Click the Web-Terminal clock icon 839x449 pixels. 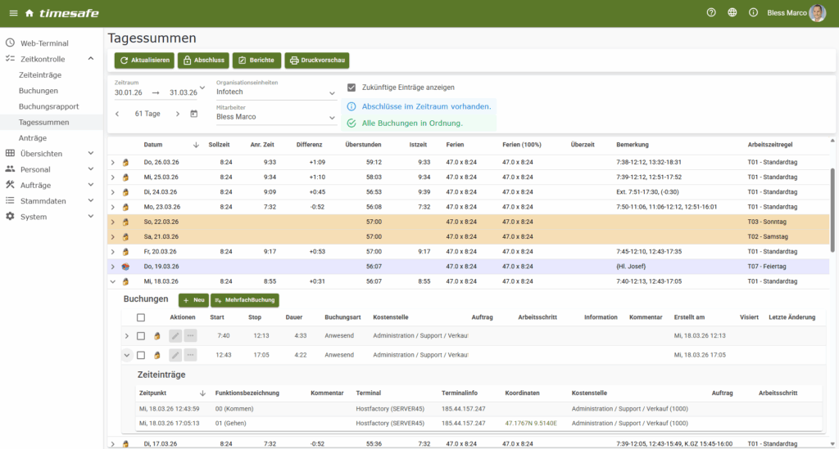(10, 43)
